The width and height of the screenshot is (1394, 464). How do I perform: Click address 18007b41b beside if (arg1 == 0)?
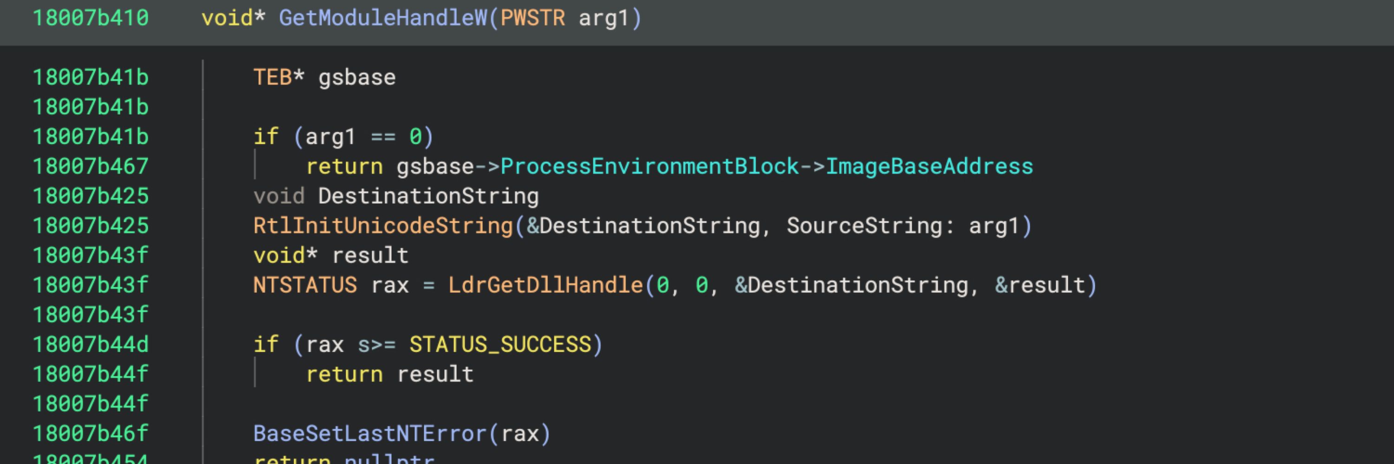90,137
